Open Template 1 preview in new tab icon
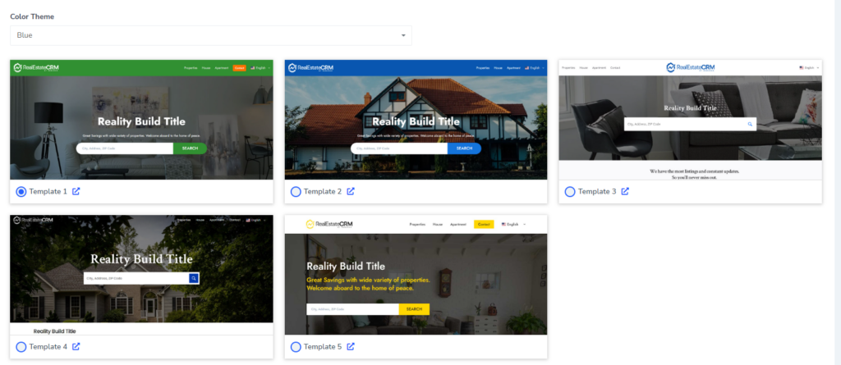Image resolution: width=841 pixels, height=365 pixels. tap(76, 191)
